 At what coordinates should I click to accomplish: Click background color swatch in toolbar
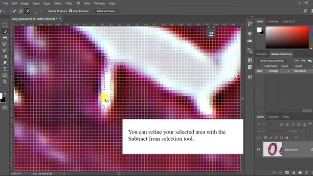(x=3, y=100)
